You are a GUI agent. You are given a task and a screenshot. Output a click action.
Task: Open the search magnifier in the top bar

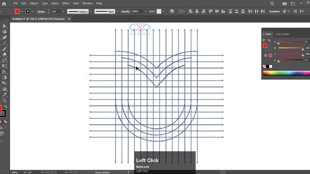pos(272,3)
